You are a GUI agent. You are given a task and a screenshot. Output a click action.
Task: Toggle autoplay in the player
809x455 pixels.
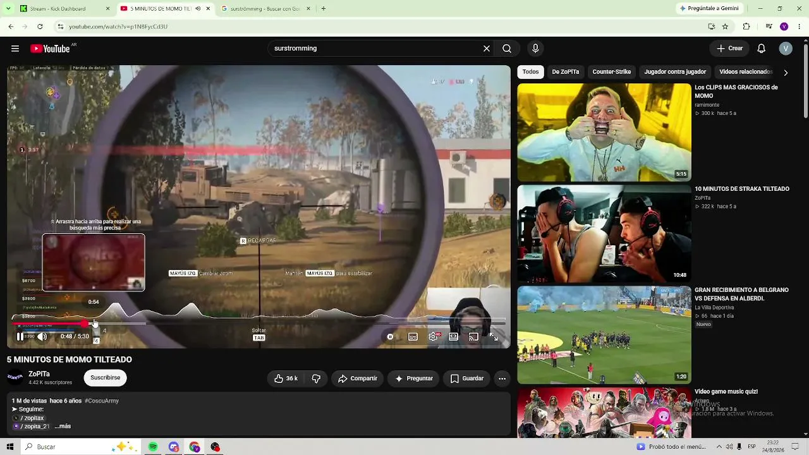[x=391, y=337]
